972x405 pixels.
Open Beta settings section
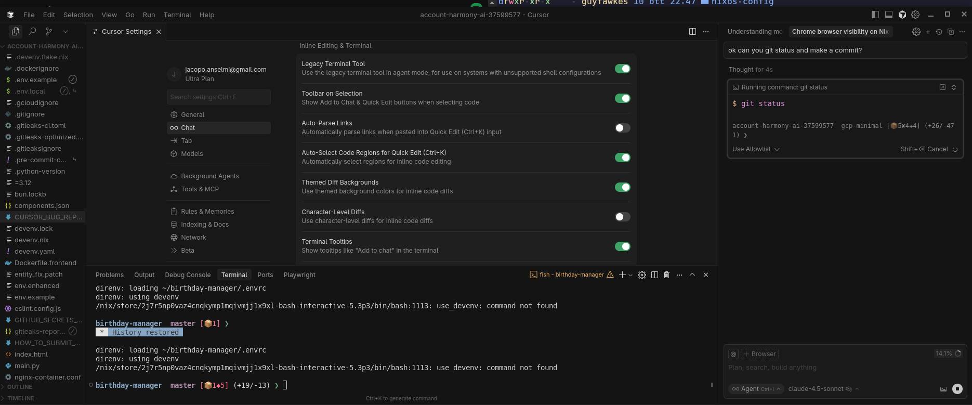point(219,251)
